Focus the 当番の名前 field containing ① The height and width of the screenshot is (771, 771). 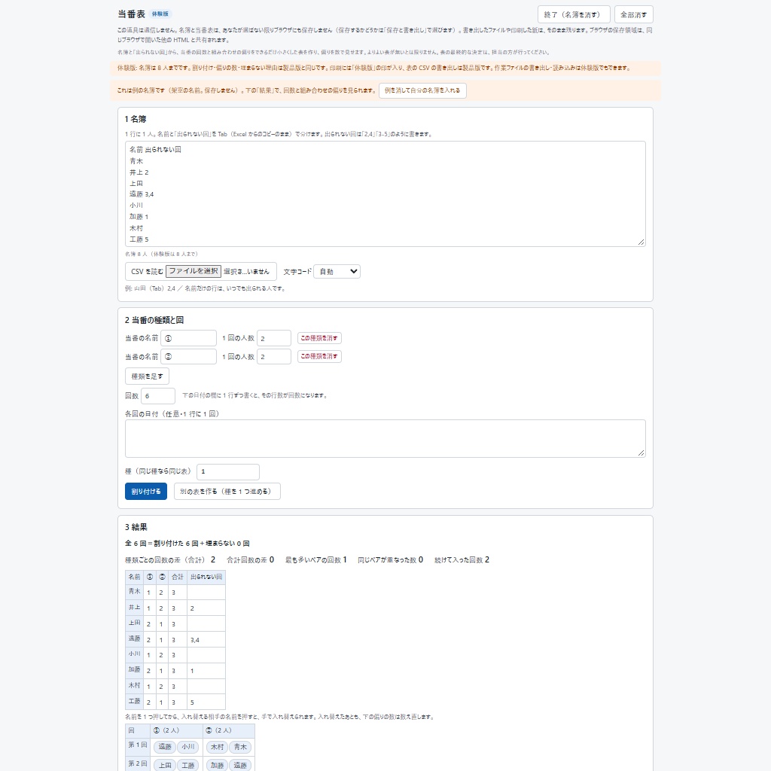pyautogui.click(x=188, y=338)
